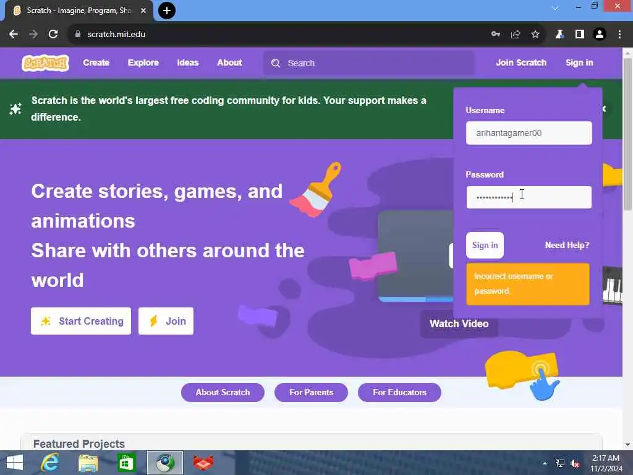Open the Ideas menu item
The height and width of the screenshot is (475, 633).
[188, 62]
